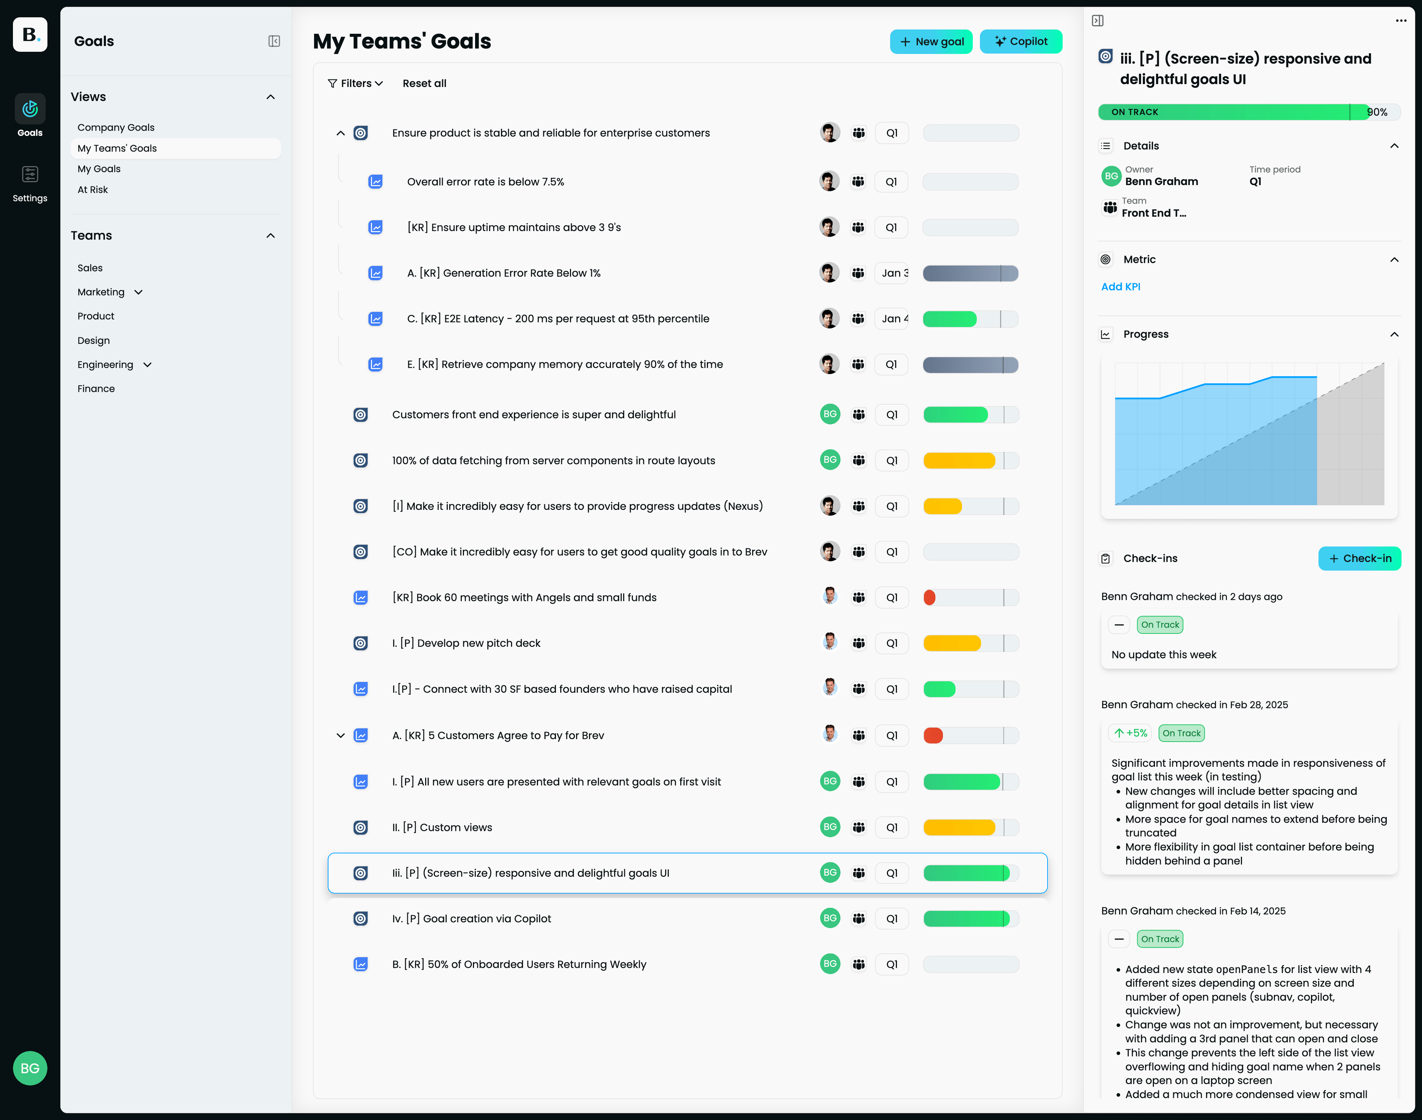Screen dimensions: 1422x1120
Task: Select the Screen-size responsive goals UI row
Action: [687, 873]
